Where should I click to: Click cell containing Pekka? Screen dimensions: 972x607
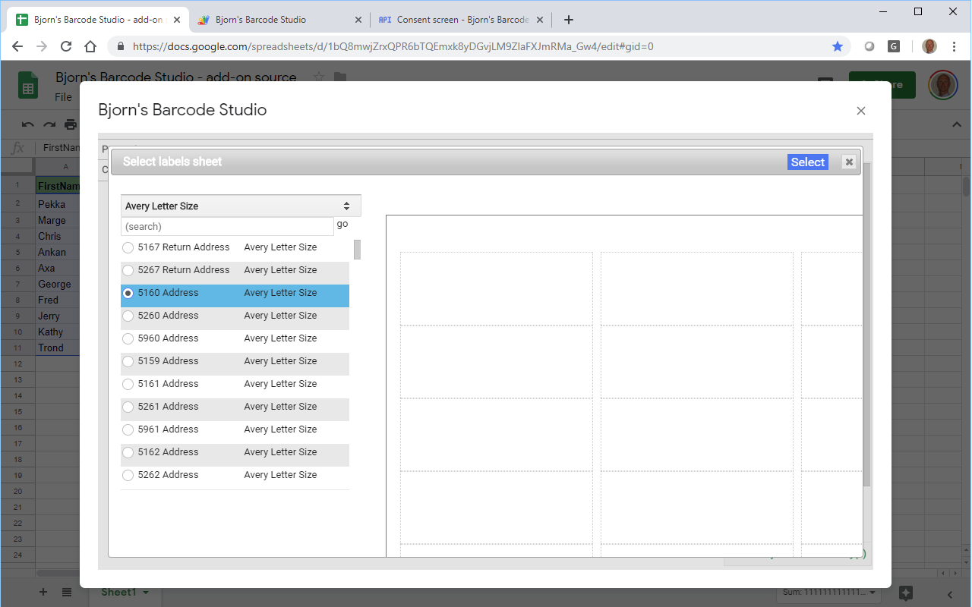coord(58,204)
